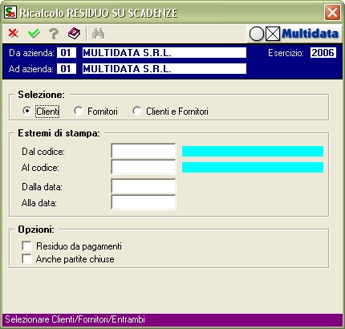345x329 pixels.
Task: Enable Residuo da pagamenti checkbox
Action: tap(26, 246)
